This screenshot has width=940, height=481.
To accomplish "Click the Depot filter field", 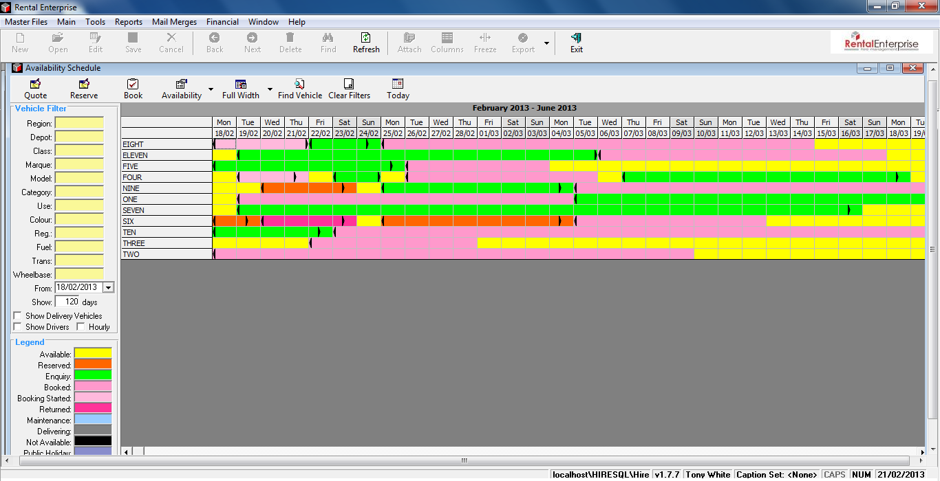I will [x=79, y=137].
